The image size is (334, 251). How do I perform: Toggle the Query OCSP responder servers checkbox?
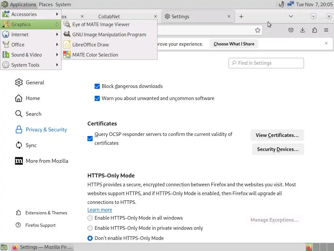(x=90, y=139)
